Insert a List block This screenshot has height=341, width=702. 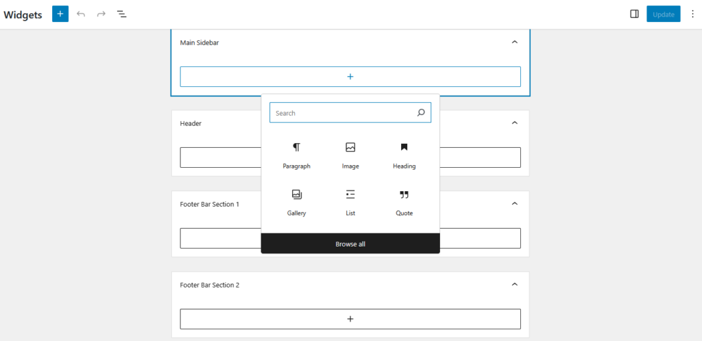pos(350,203)
